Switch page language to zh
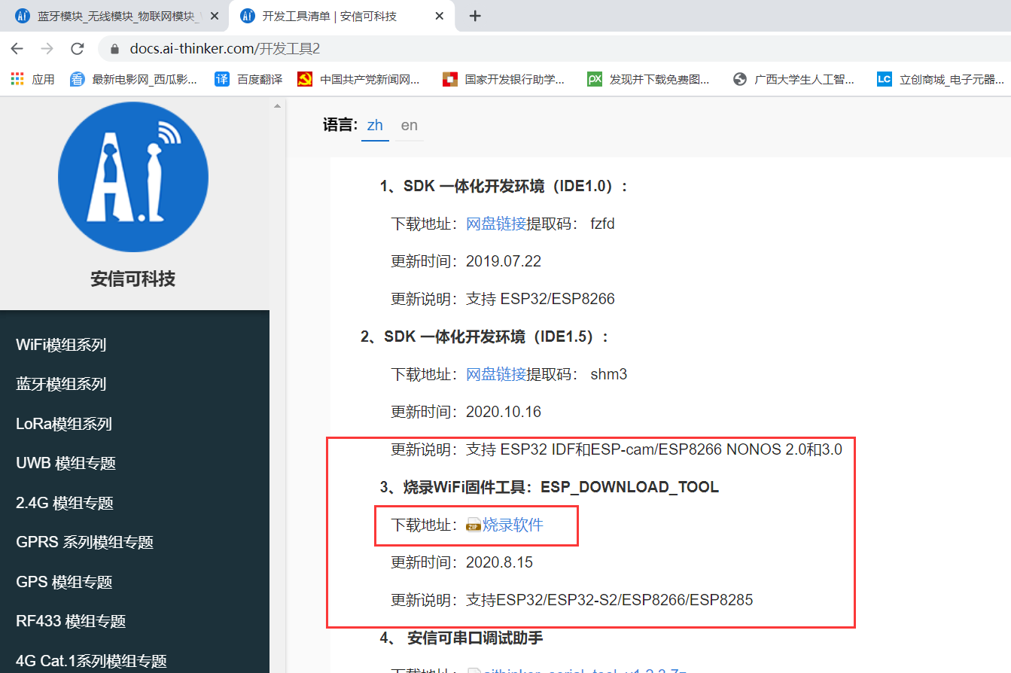 tap(375, 126)
